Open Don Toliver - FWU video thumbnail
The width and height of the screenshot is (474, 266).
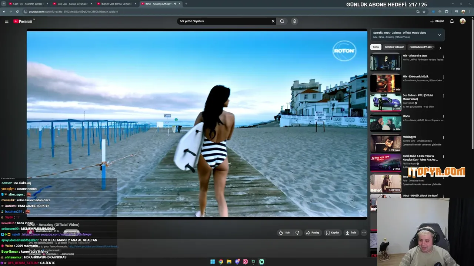click(385, 102)
